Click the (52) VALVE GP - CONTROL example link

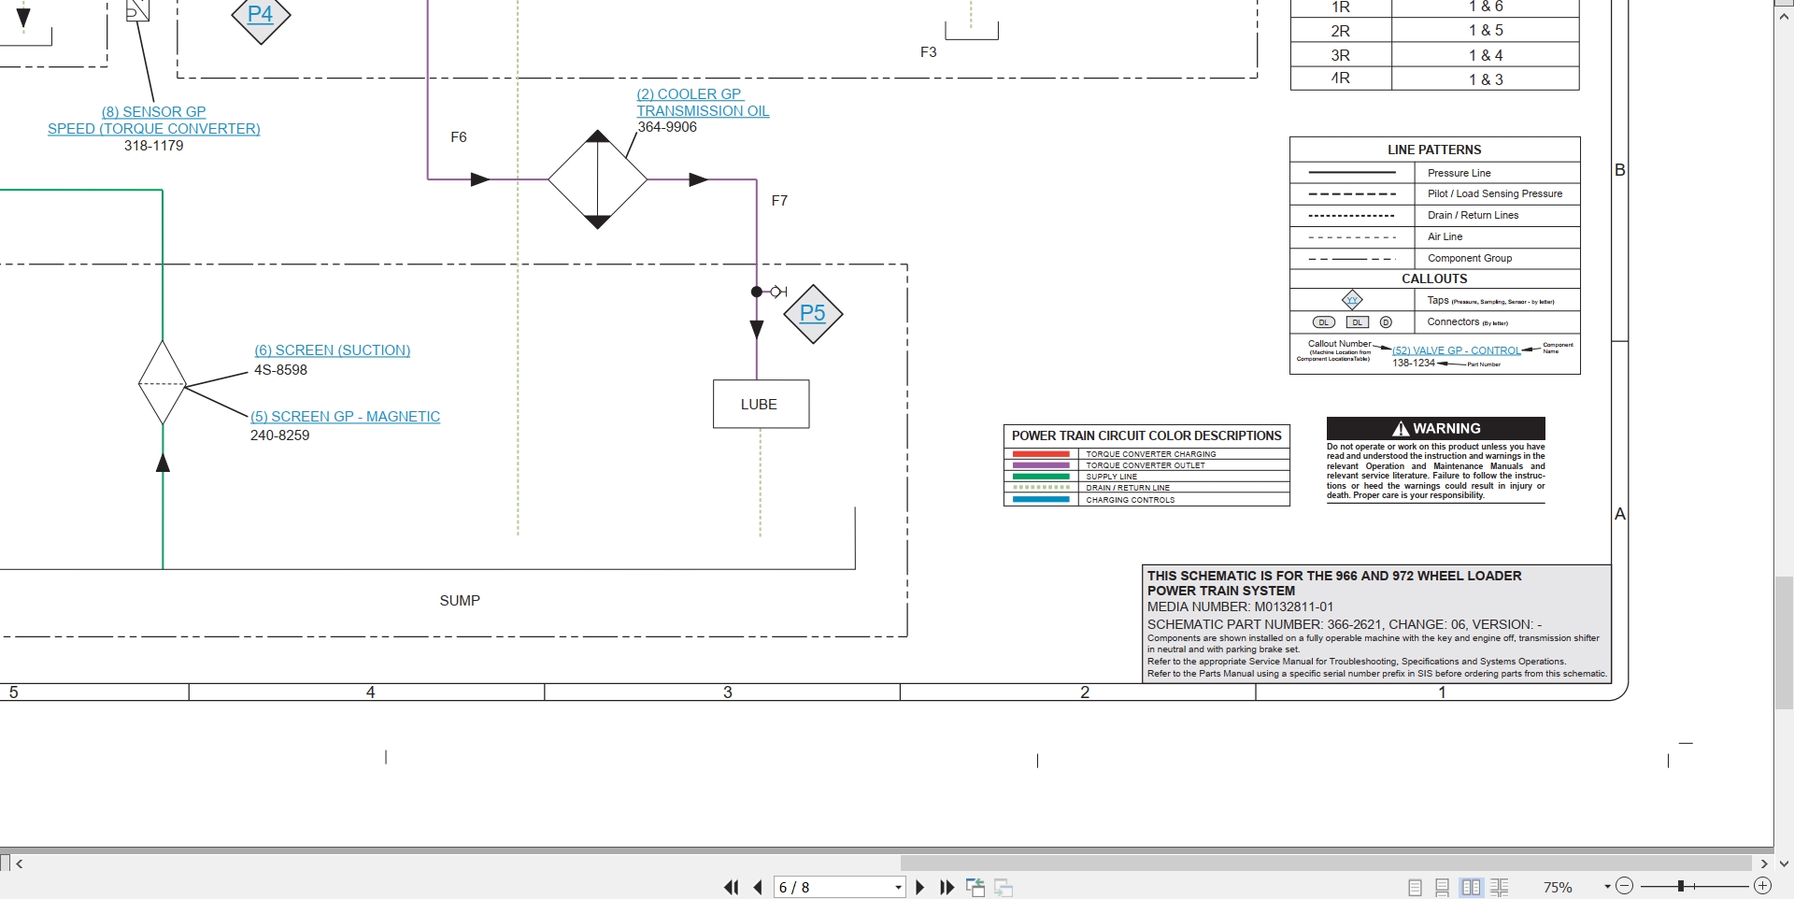[1456, 351]
